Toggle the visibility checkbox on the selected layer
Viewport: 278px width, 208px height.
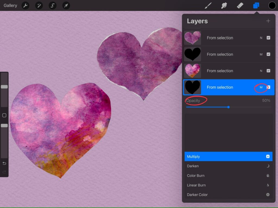268,87
